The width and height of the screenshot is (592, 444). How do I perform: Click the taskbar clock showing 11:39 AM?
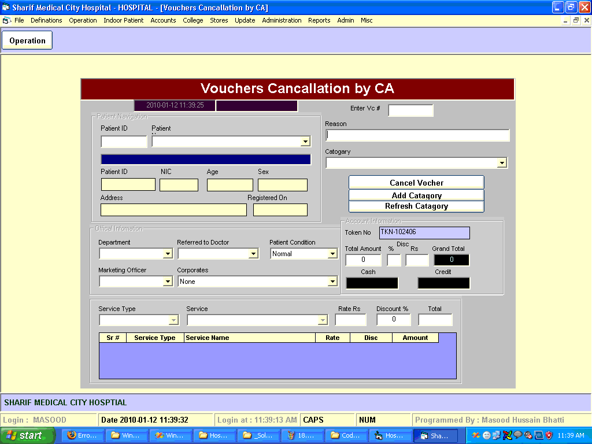tap(571, 435)
